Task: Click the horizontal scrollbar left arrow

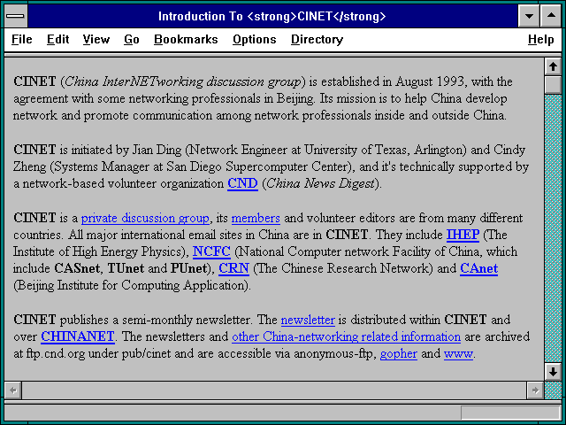Action: (x=13, y=390)
